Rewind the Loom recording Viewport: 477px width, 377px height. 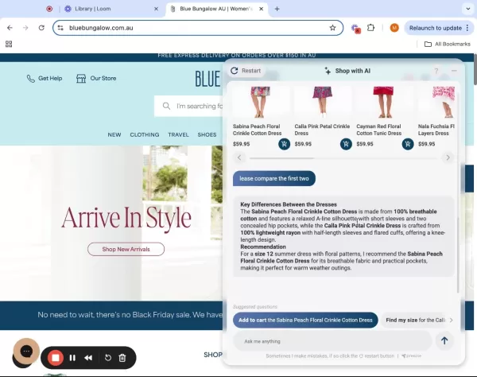(x=88, y=358)
